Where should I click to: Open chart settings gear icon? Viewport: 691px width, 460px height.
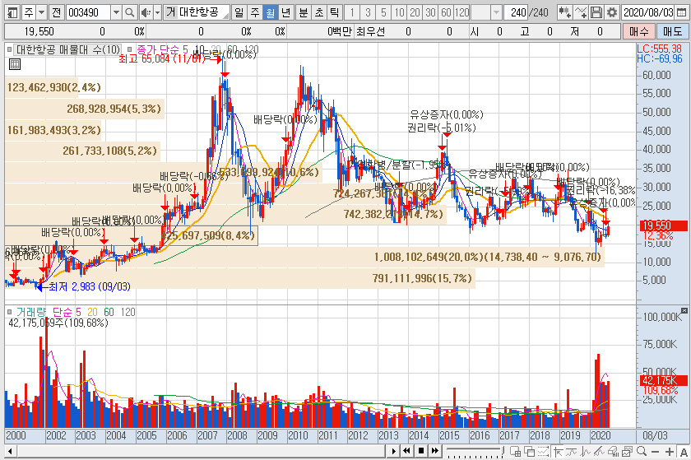point(612,12)
